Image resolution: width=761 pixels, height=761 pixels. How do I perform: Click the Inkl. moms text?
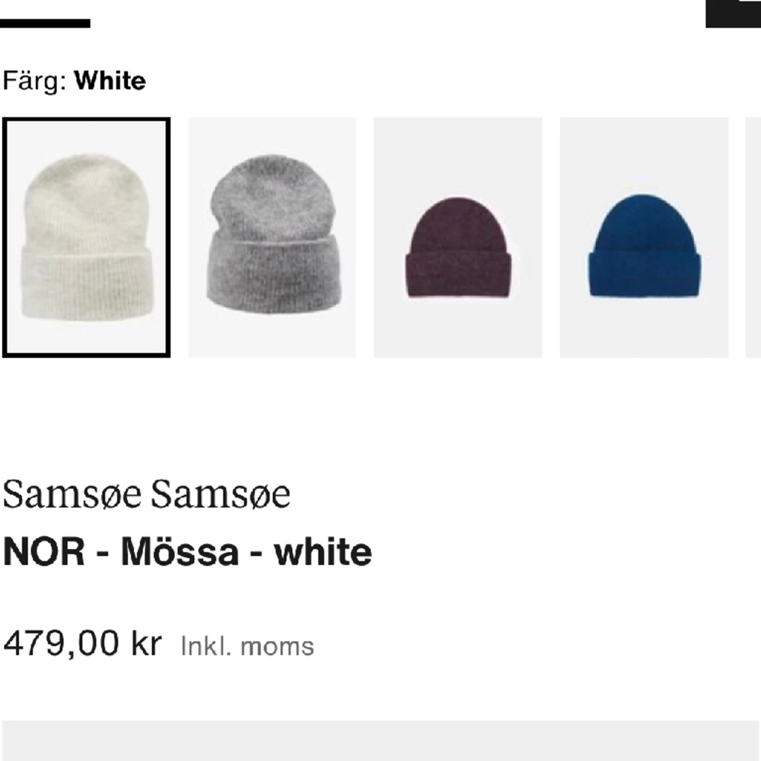(246, 646)
